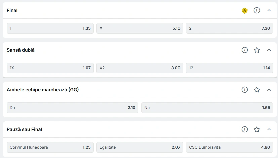Select the 1X double chance at 1.07
The image size is (278, 158).
point(50,68)
